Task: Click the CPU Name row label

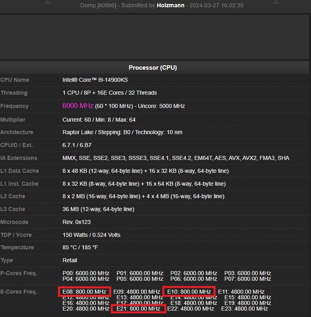Action: (15, 80)
